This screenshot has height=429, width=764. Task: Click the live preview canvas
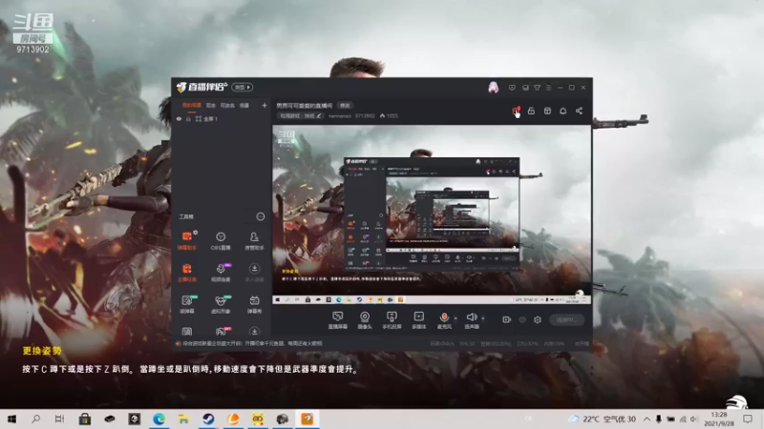click(432, 214)
